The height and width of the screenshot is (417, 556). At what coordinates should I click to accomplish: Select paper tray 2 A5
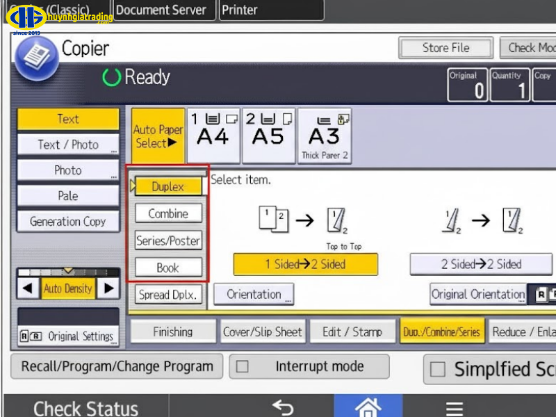(x=268, y=135)
